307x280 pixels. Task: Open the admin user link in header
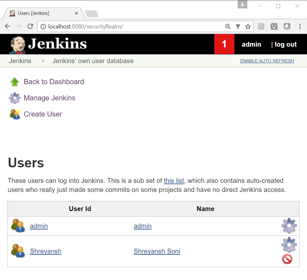[x=251, y=44]
